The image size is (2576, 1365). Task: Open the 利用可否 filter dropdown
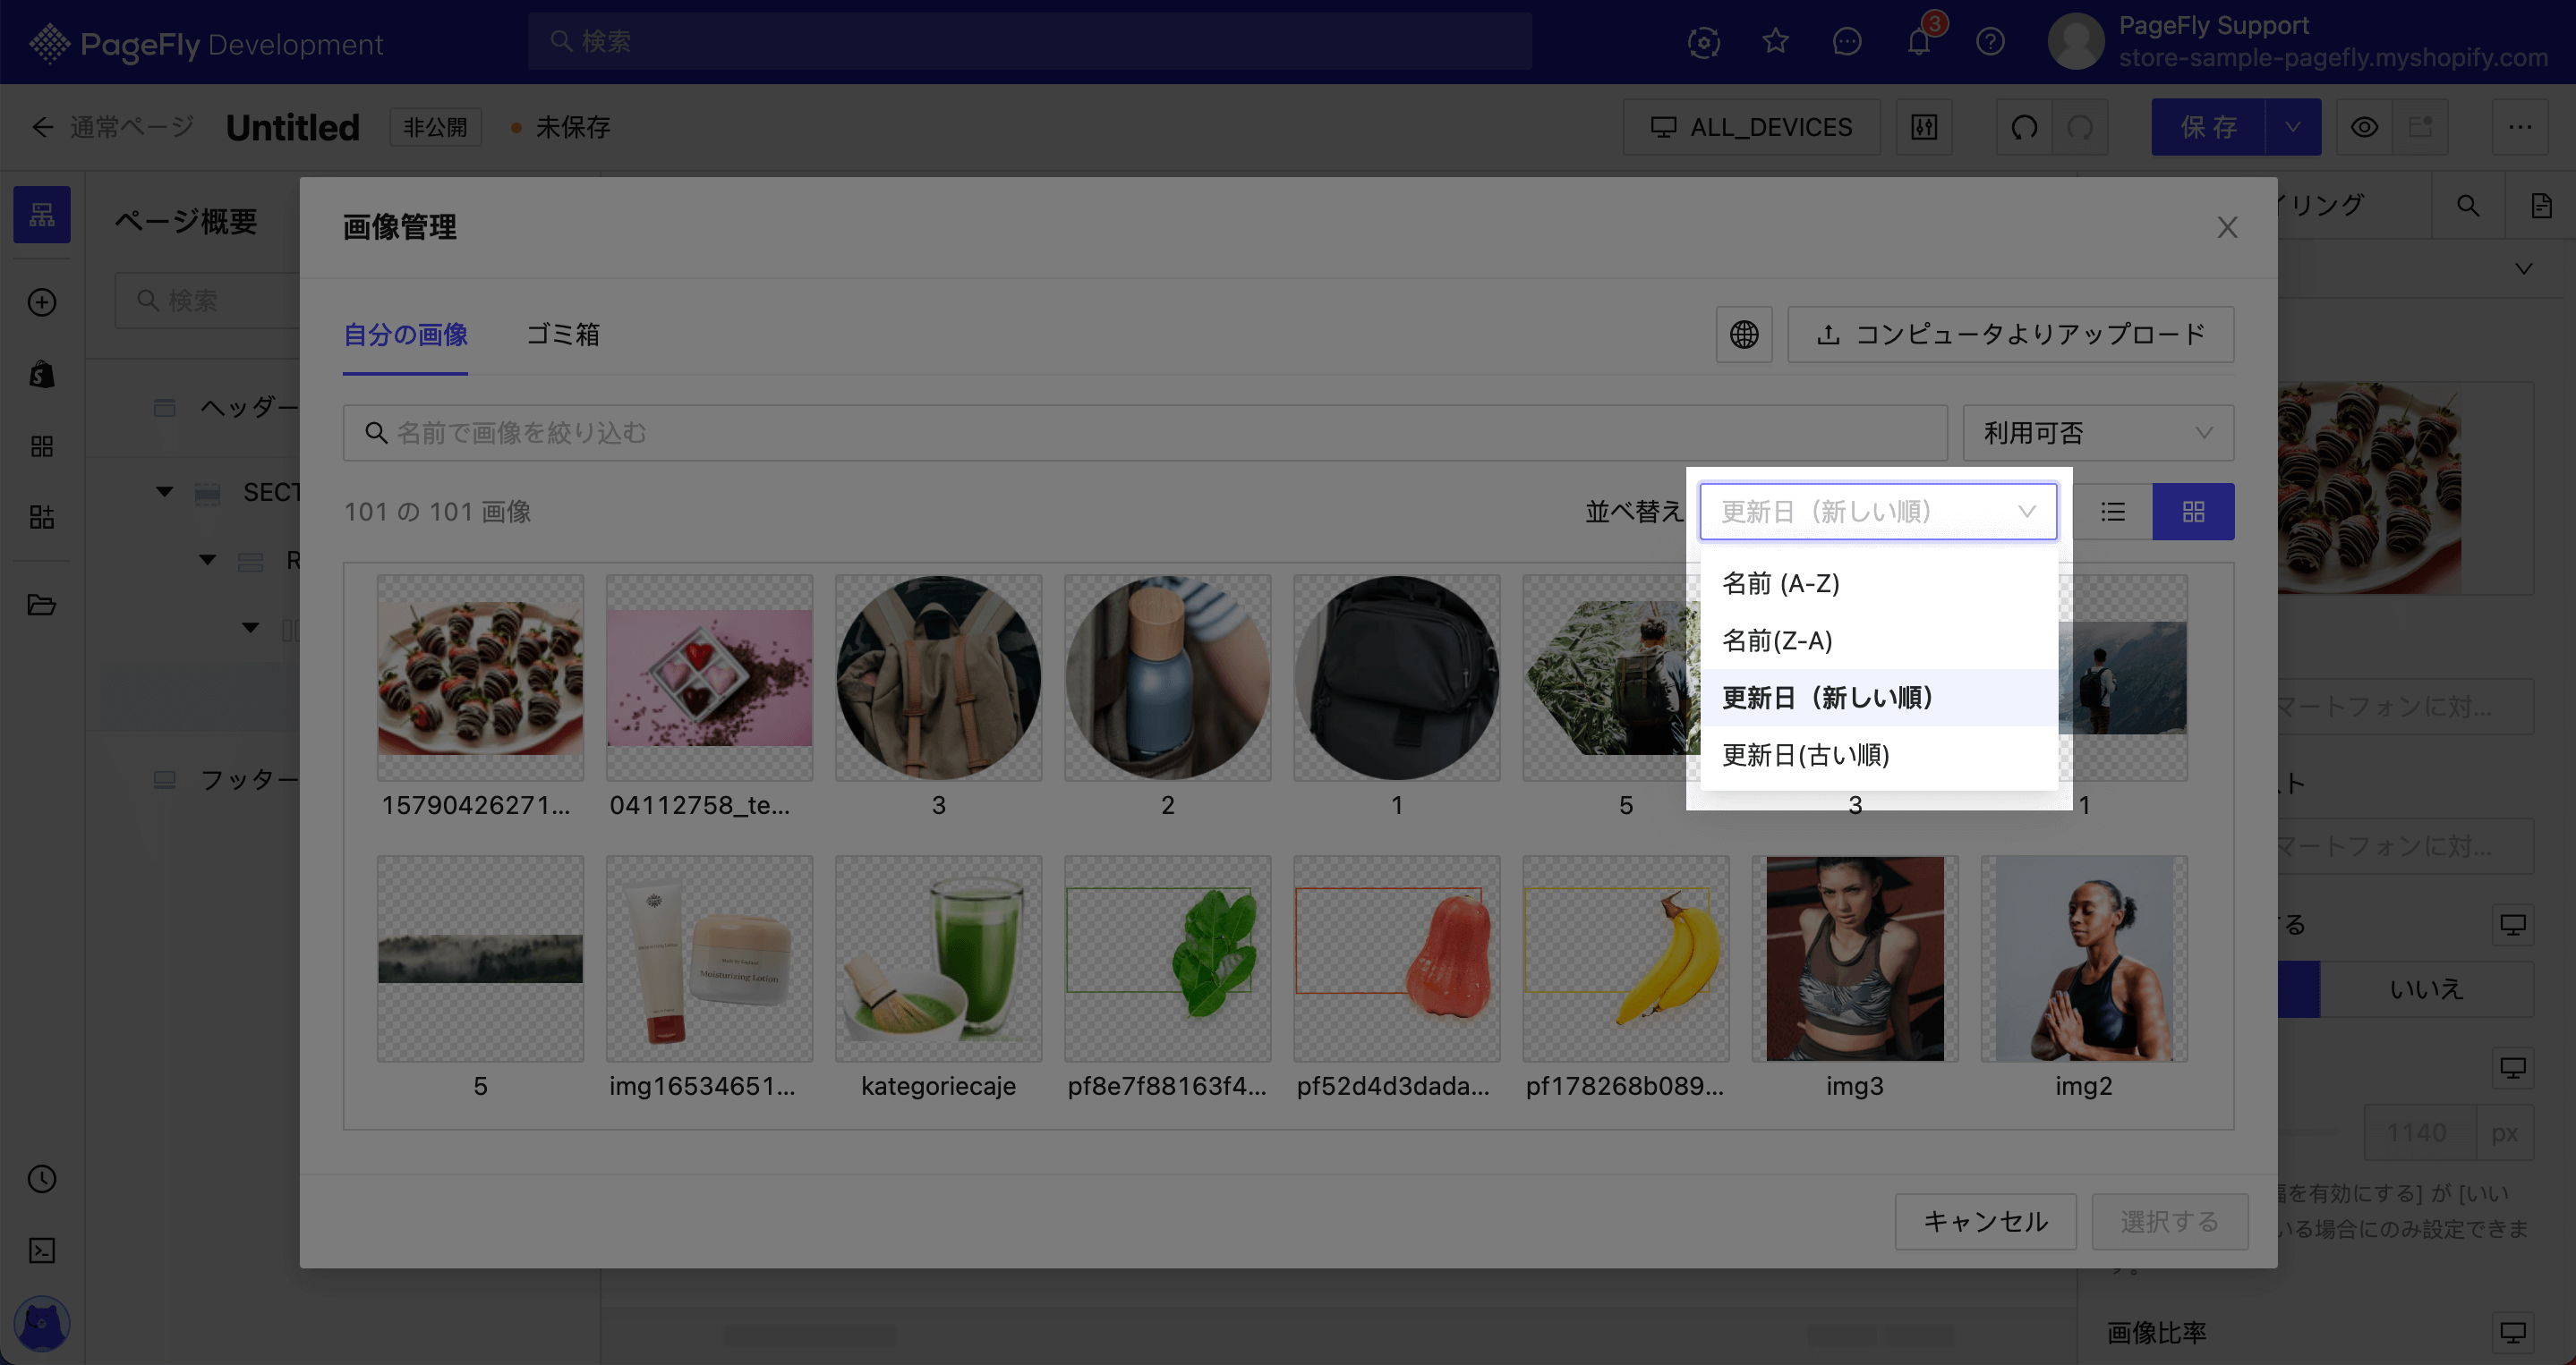tap(2098, 433)
